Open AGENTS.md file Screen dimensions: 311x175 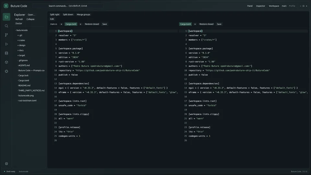click(24, 65)
